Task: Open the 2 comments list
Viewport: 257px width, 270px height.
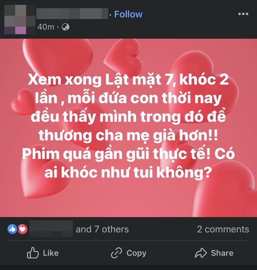Action: [x=223, y=229]
